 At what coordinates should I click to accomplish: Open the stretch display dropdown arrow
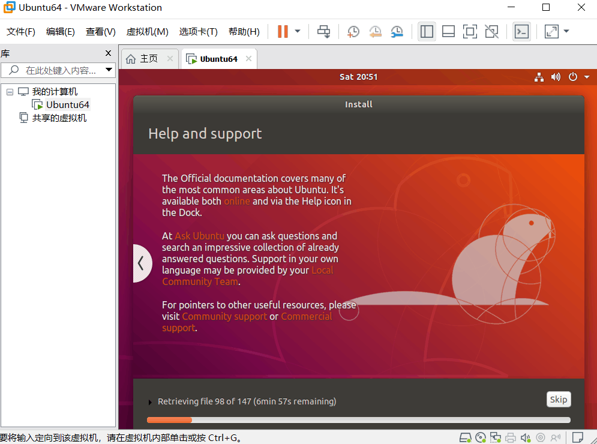(x=566, y=31)
